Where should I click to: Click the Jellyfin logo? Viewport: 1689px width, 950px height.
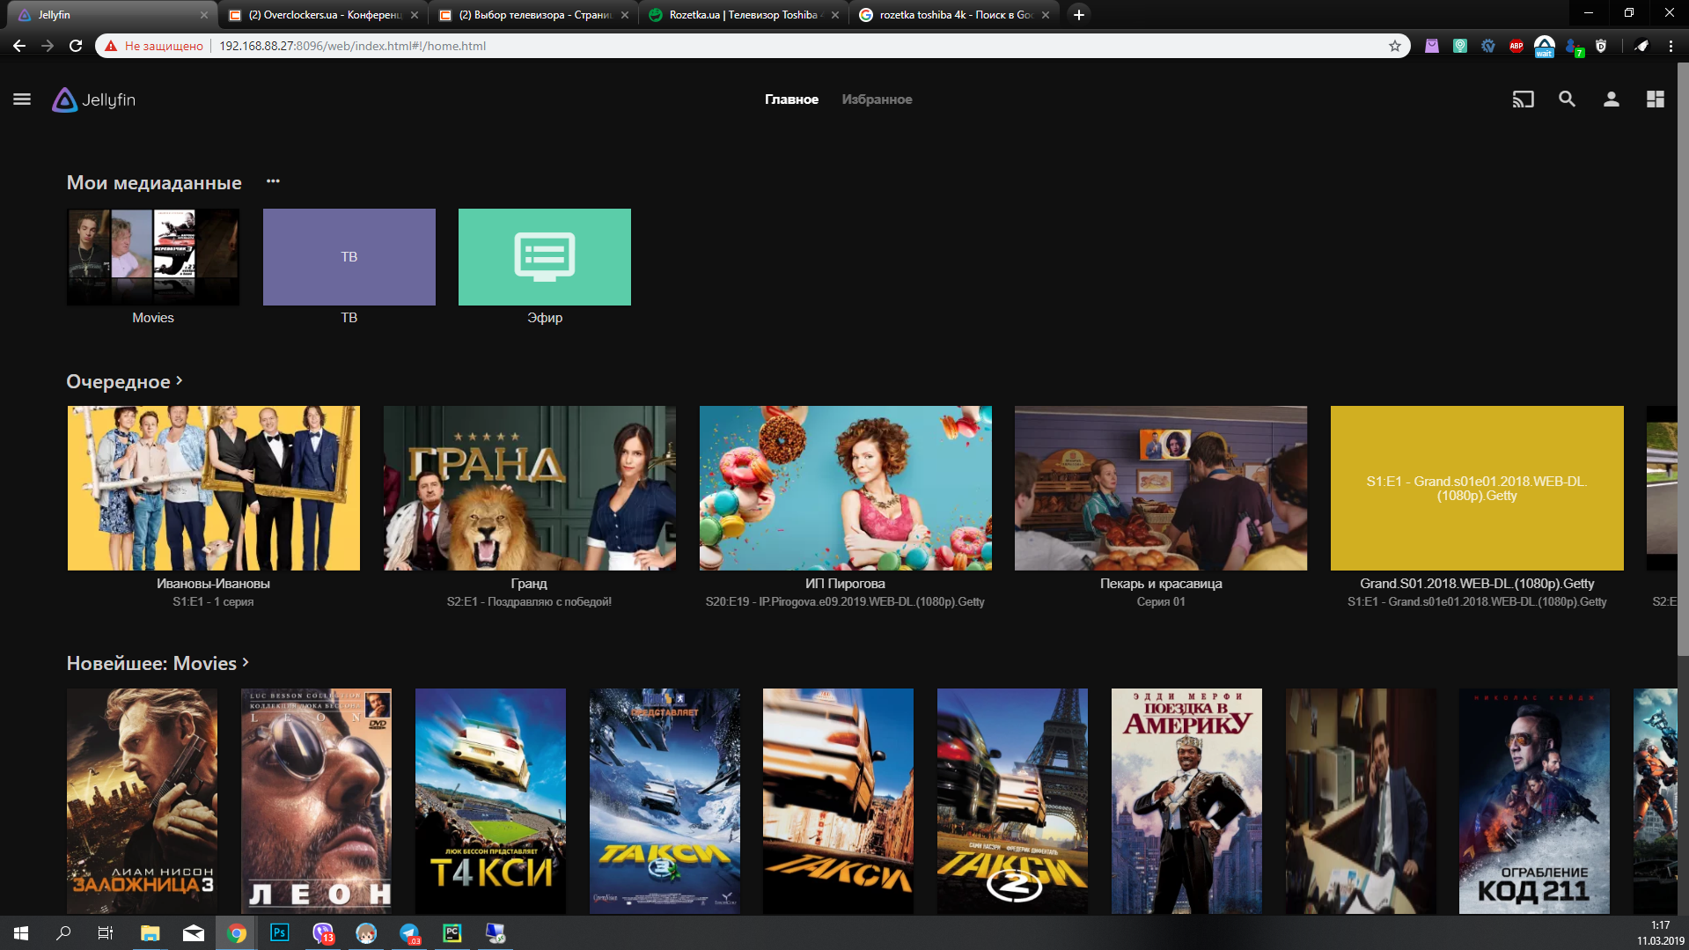[94, 99]
